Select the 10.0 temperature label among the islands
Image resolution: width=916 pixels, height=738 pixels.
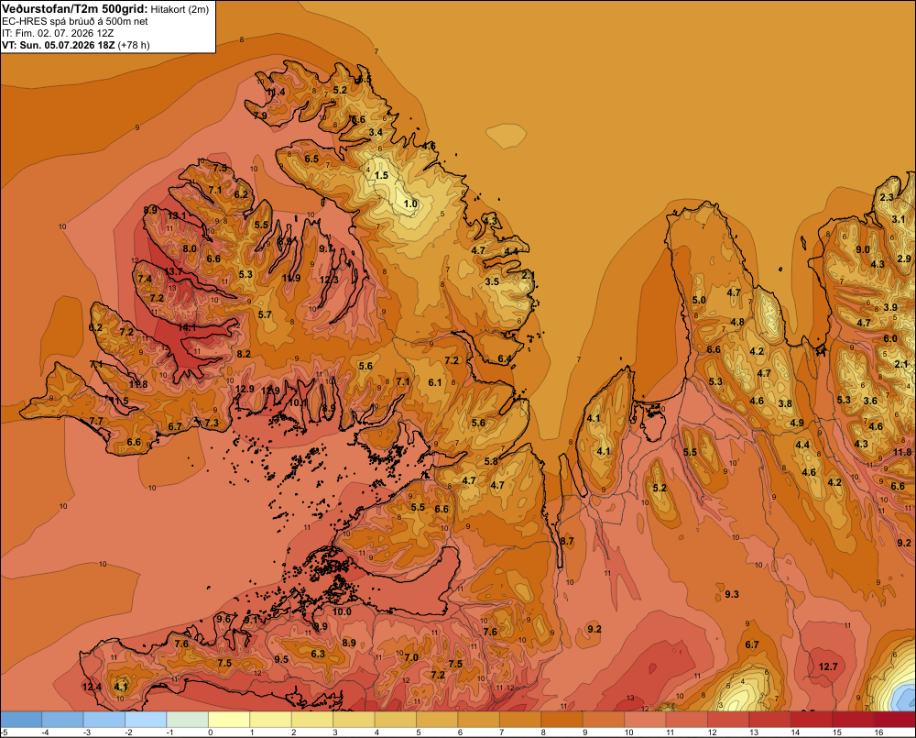point(342,612)
